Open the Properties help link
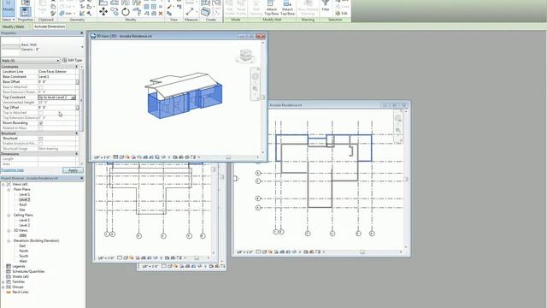 [13, 170]
